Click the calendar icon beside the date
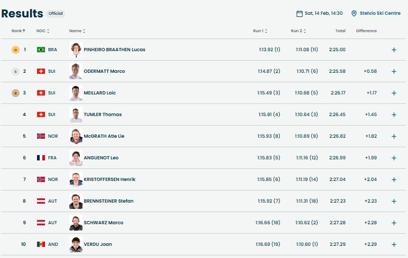 pos(300,13)
